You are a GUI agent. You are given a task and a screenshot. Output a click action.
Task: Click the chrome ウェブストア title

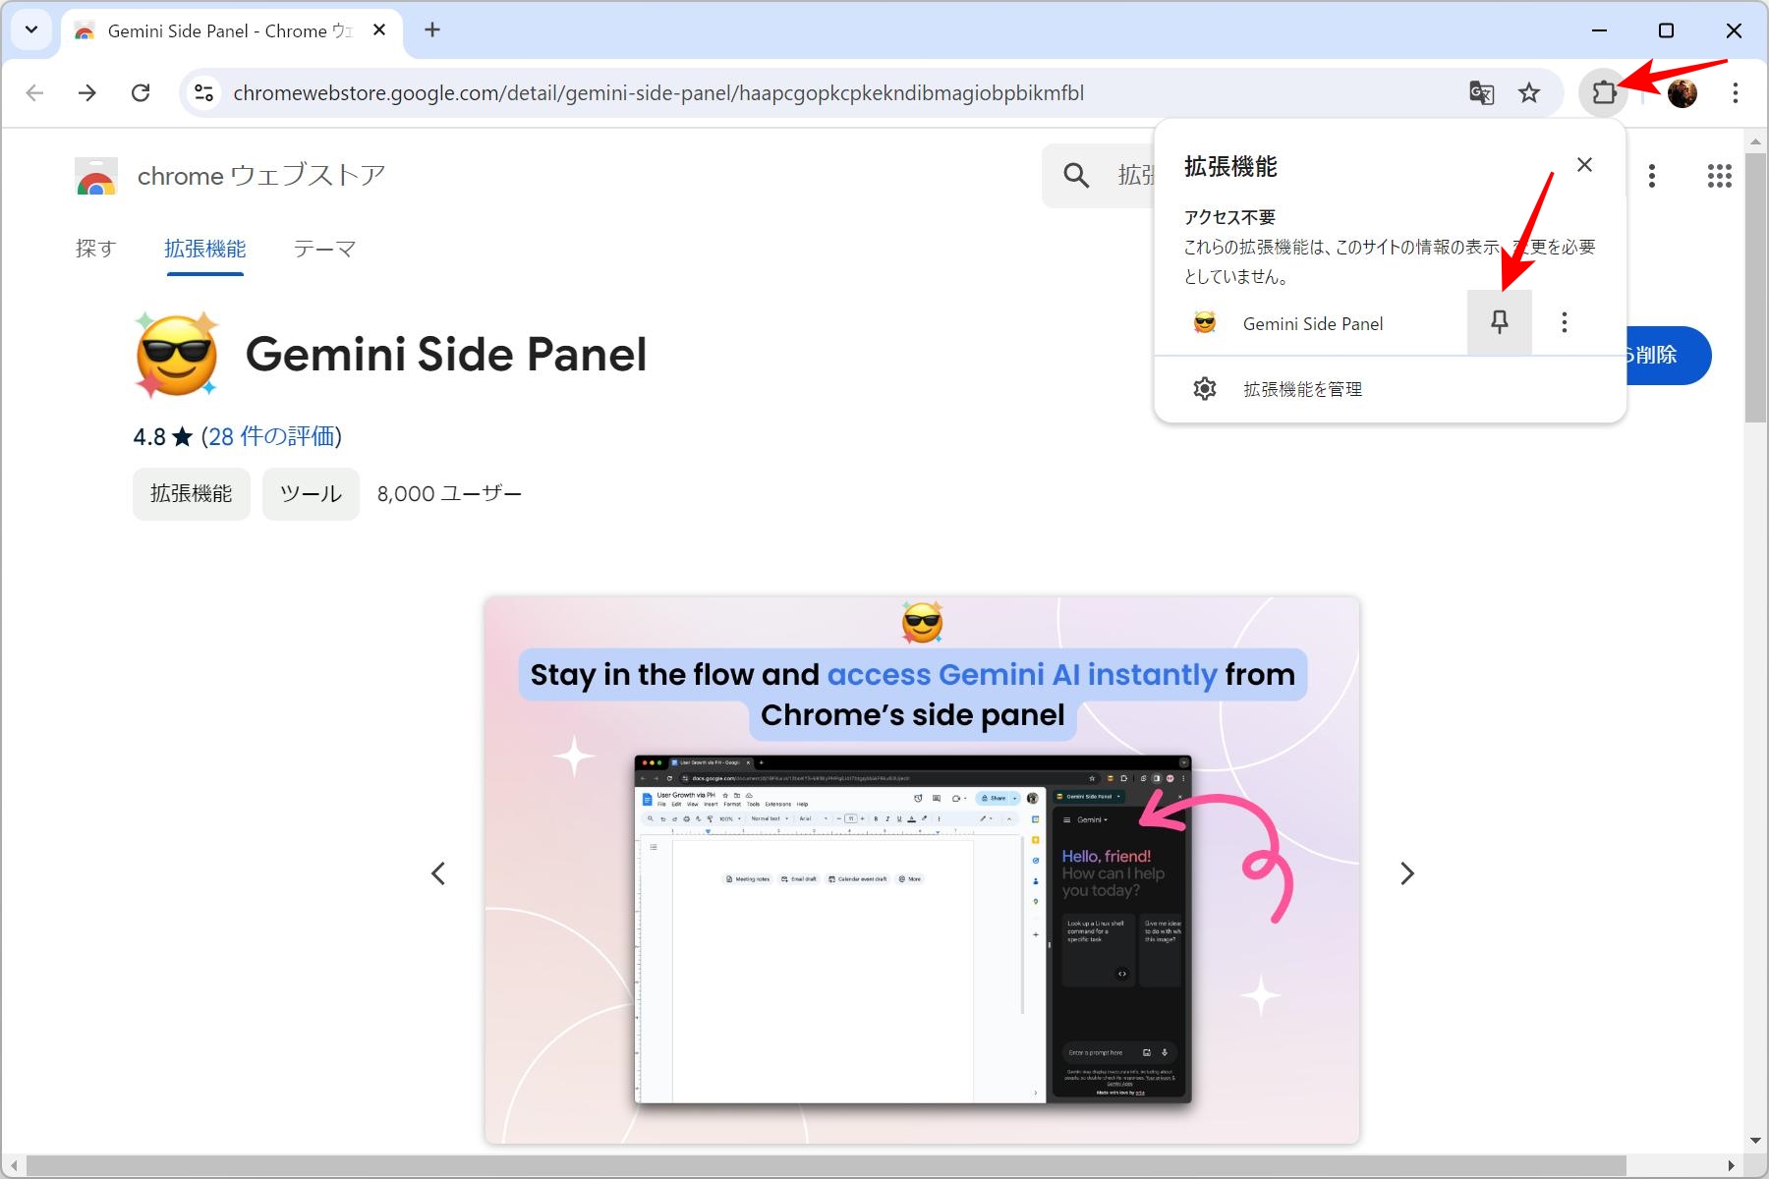click(x=261, y=176)
